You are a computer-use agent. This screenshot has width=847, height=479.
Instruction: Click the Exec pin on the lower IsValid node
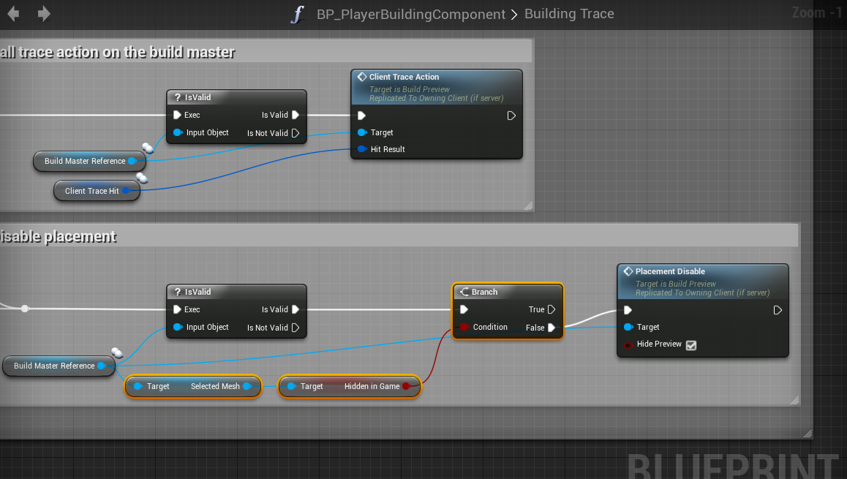pyautogui.click(x=177, y=309)
